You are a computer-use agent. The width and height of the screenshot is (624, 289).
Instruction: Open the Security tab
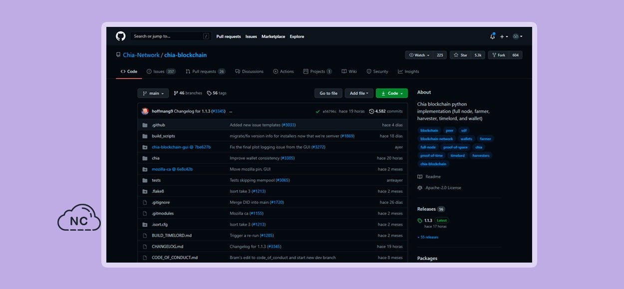[x=377, y=71]
